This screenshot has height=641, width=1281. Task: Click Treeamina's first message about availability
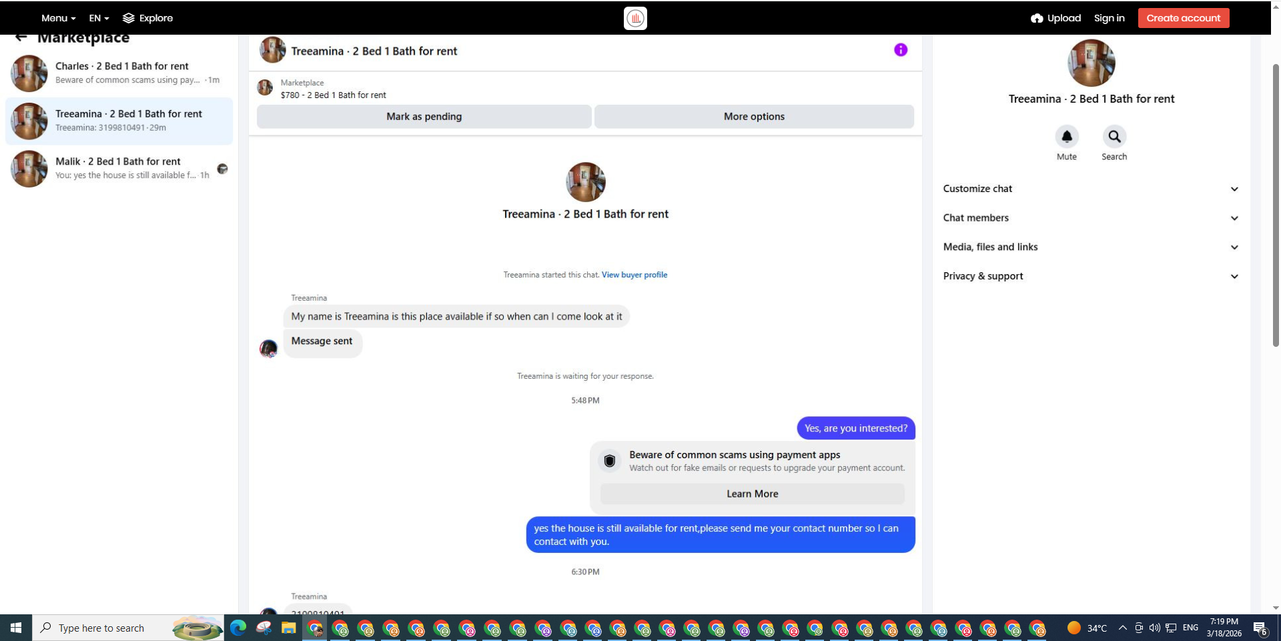click(x=456, y=316)
